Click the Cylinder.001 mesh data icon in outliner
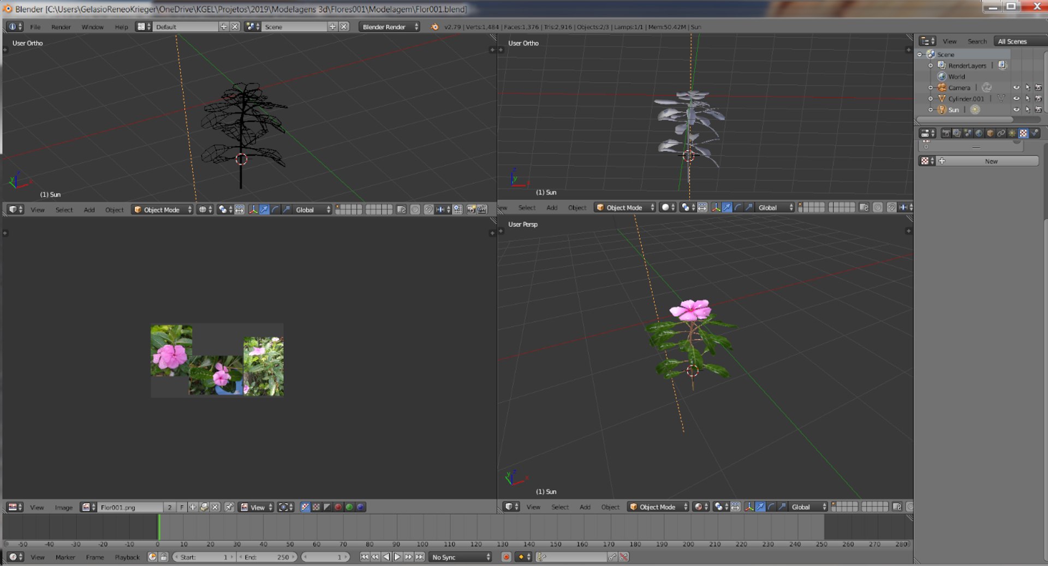The image size is (1048, 566). pos(1001,99)
